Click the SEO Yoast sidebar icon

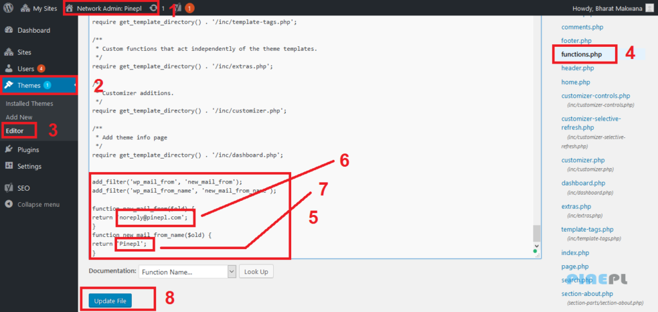(9, 188)
